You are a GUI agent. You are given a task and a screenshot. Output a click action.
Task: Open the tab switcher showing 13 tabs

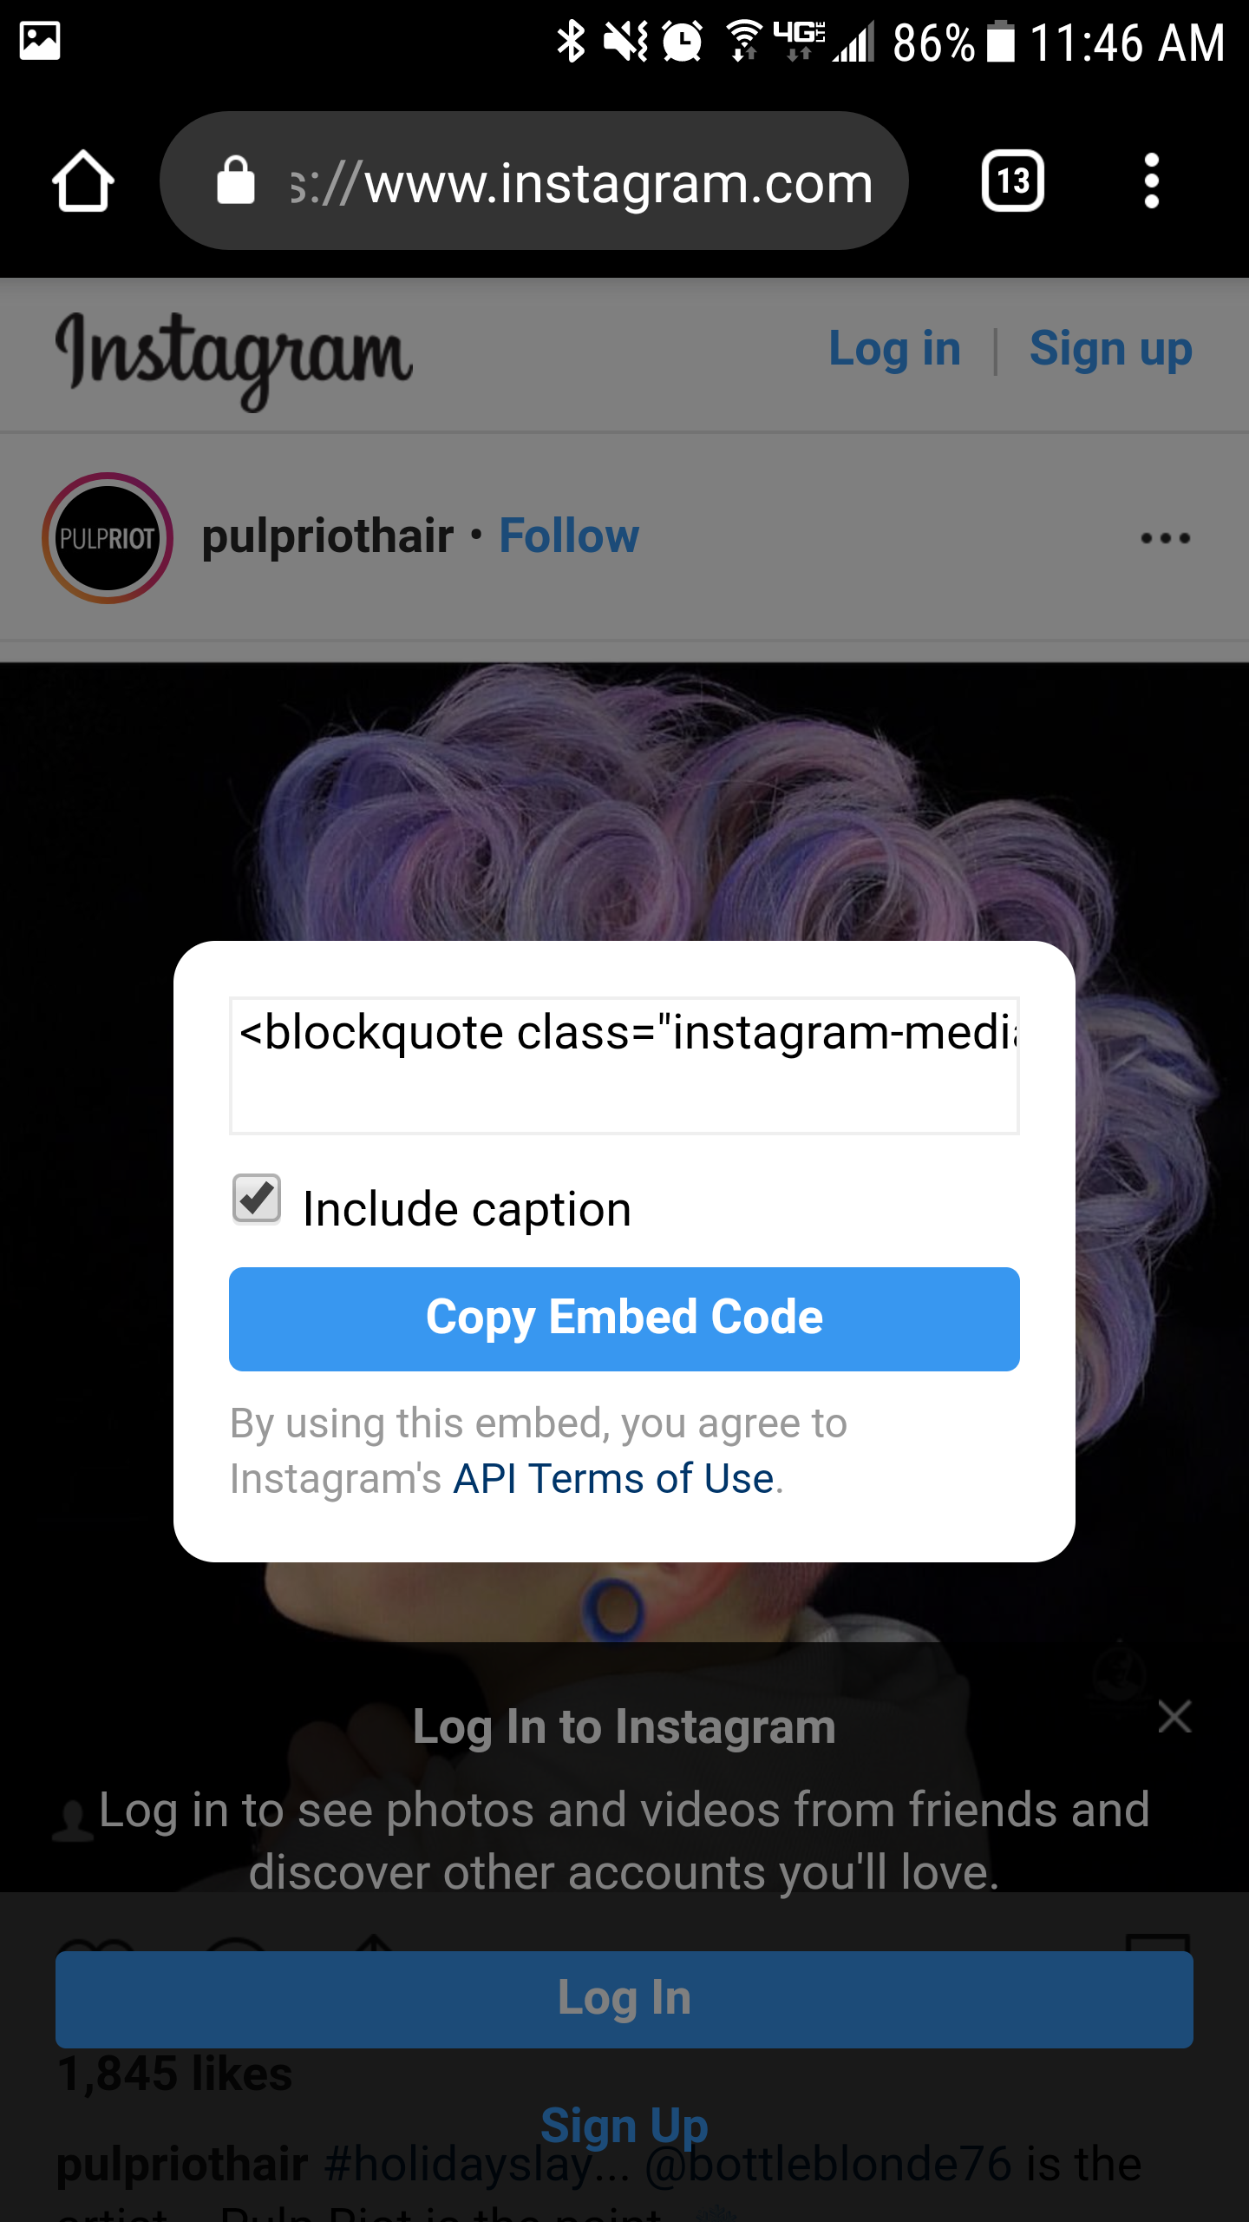coord(1012,181)
